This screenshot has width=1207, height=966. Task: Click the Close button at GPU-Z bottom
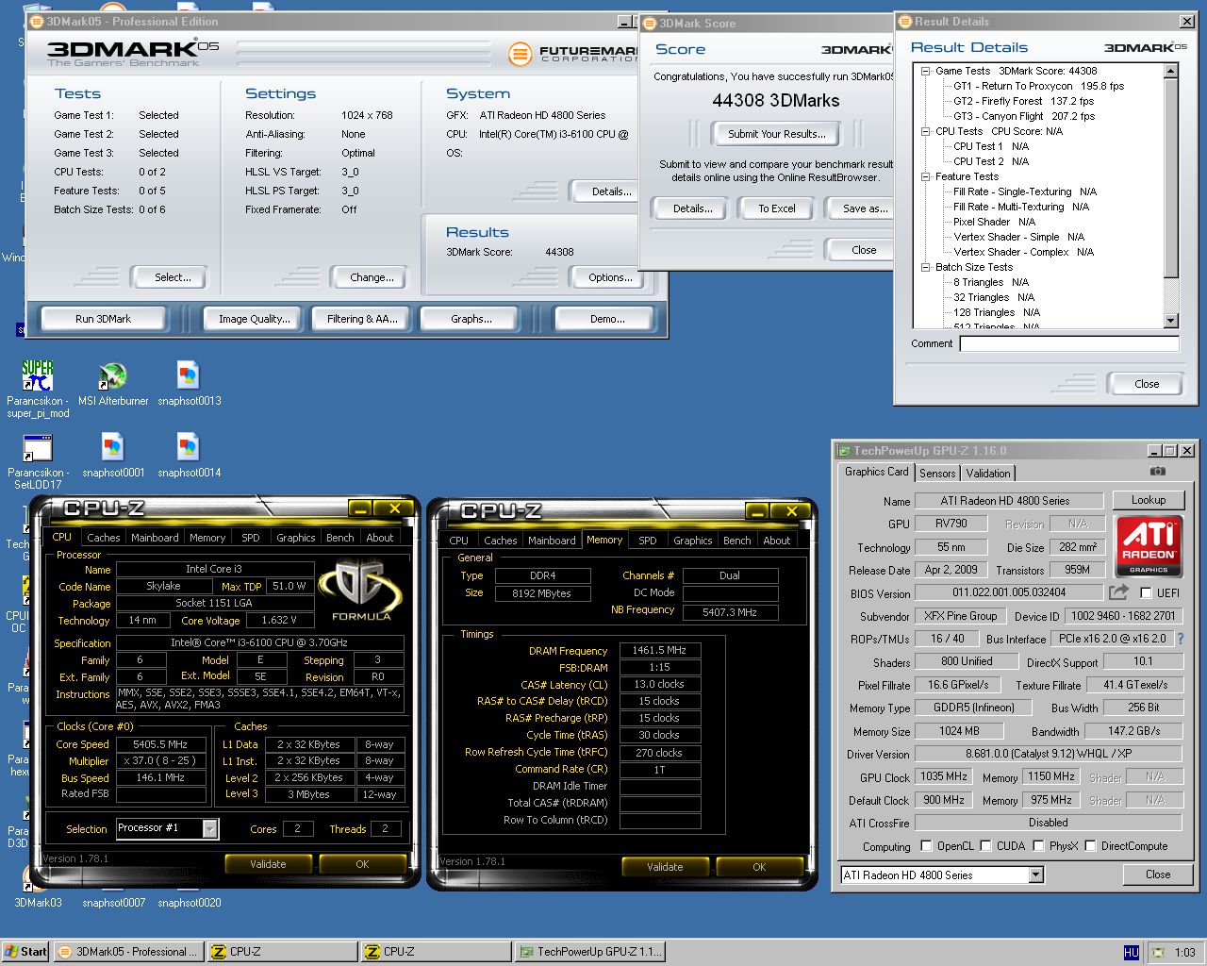[x=1157, y=874]
